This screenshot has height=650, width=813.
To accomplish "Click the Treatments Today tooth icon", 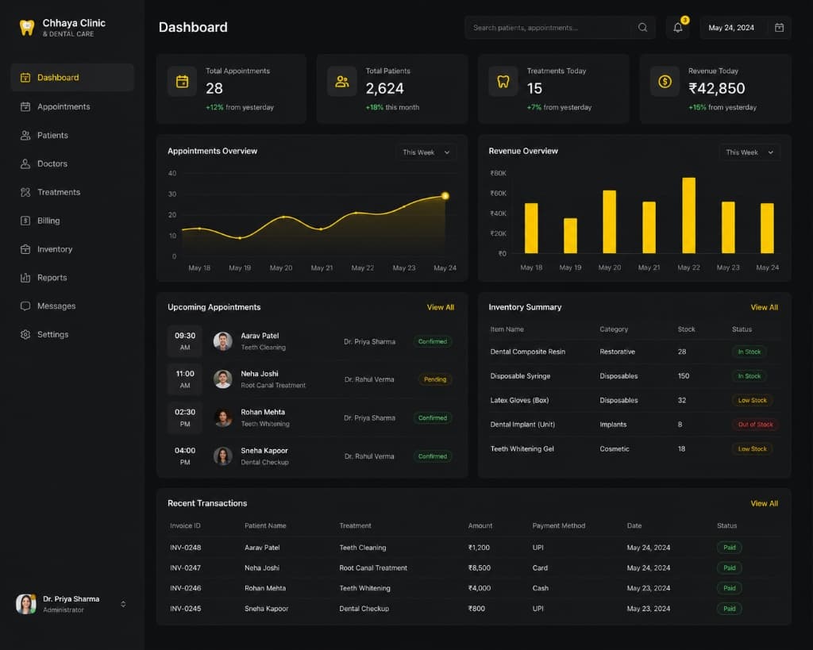I will click(x=503, y=82).
